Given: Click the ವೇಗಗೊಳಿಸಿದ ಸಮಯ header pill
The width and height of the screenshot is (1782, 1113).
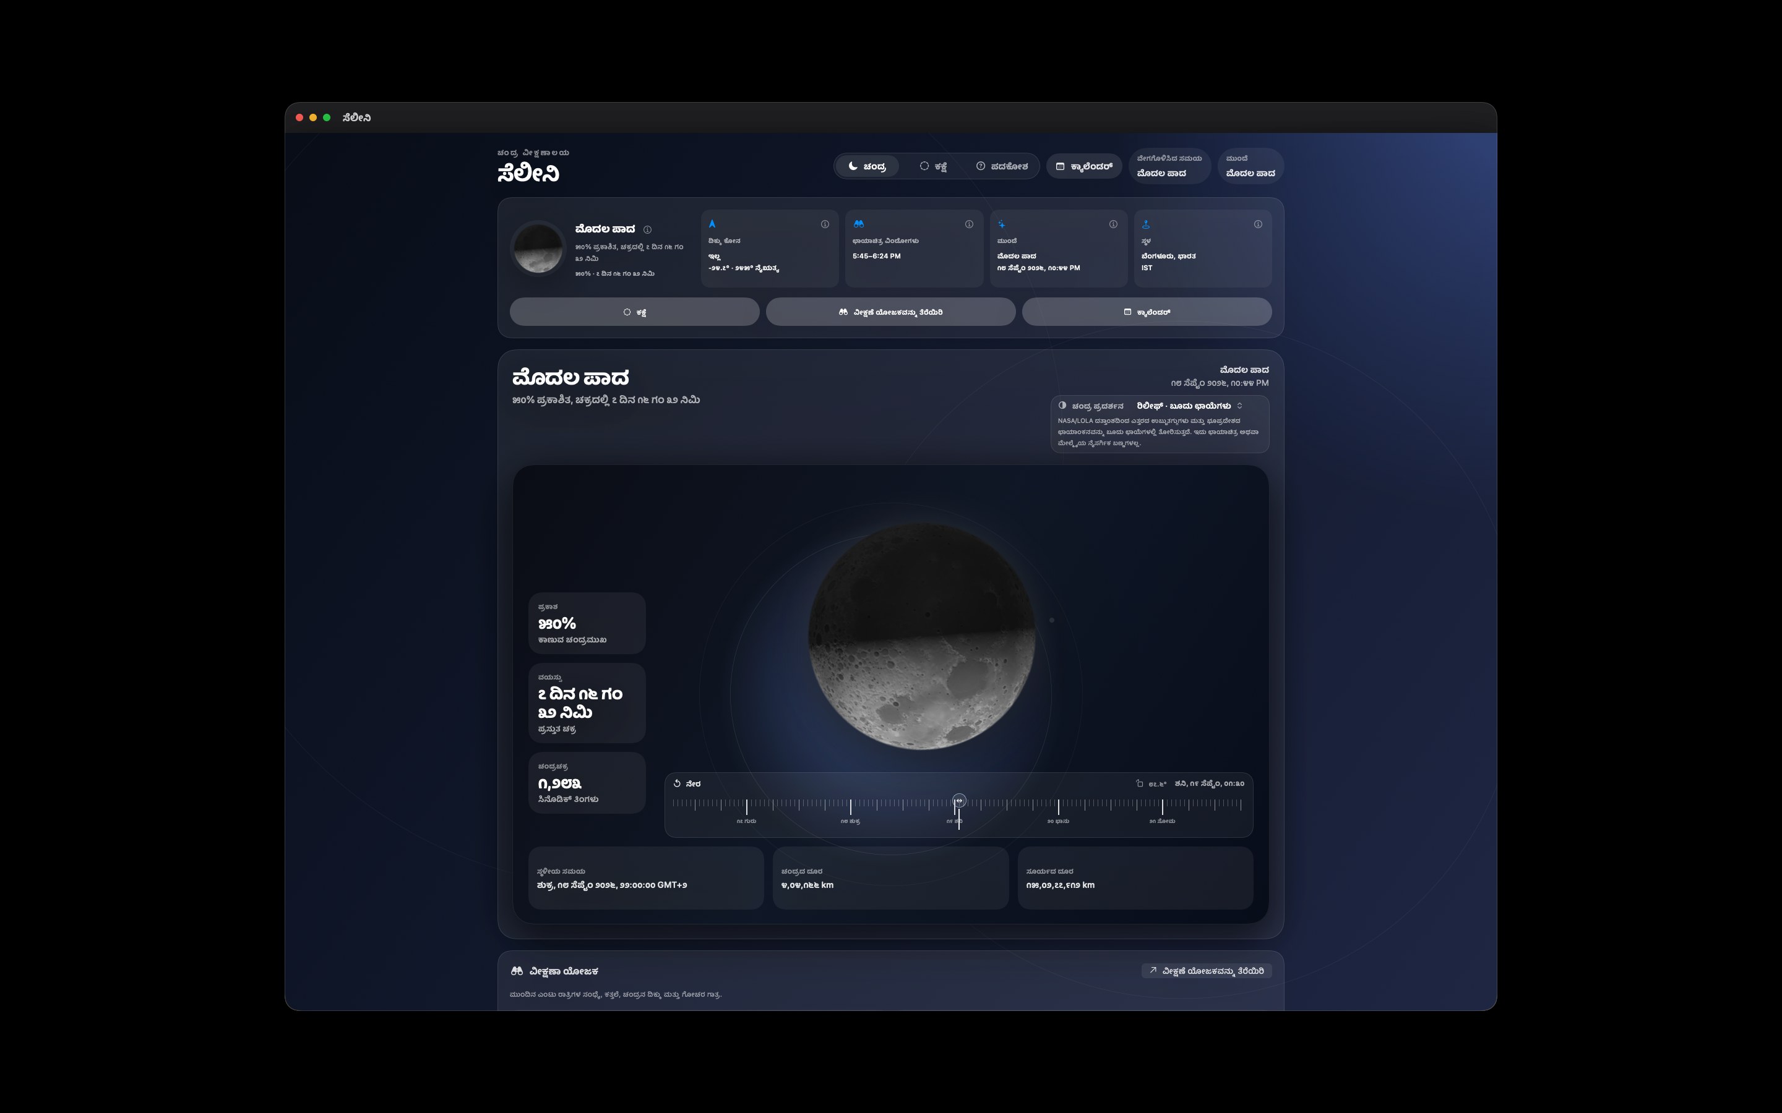Looking at the screenshot, I should (1169, 166).
